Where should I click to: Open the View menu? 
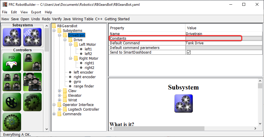pyautogui.click(x=24, y=12)
